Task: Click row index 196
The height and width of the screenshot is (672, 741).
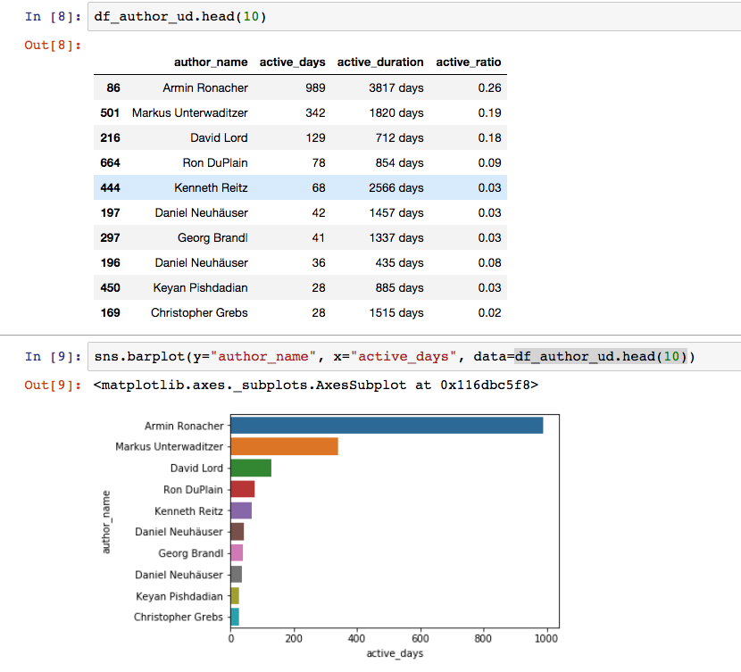Action: 110,263
